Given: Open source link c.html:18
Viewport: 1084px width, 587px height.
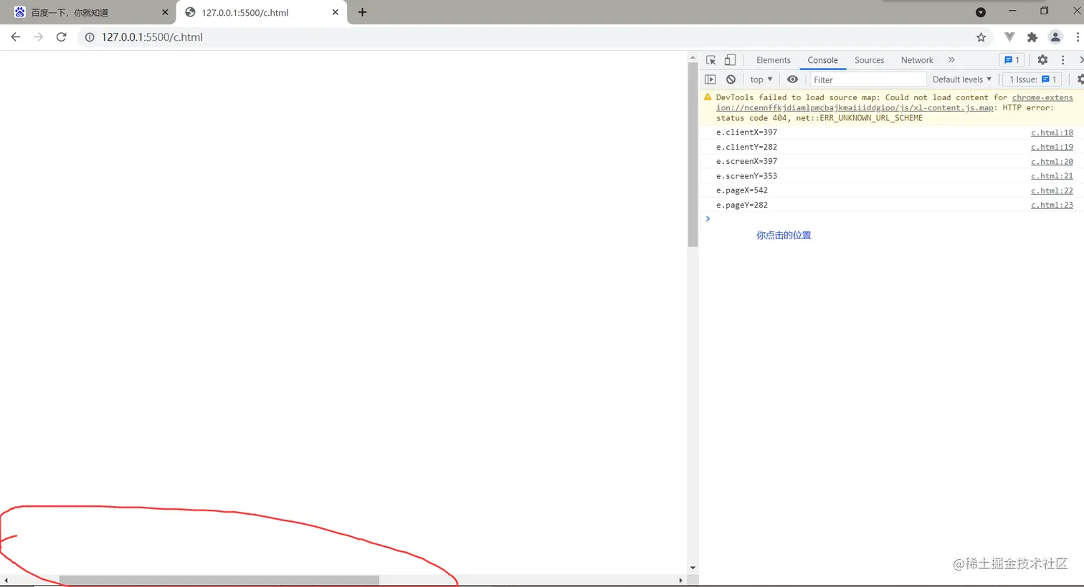Looking at the screenshot, I should pos(1052,132).
